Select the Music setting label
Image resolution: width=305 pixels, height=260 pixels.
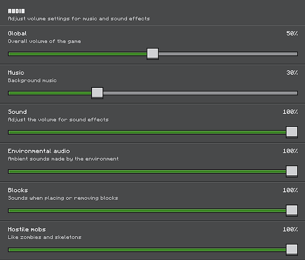pyautogui.click(x=16, y=72)
